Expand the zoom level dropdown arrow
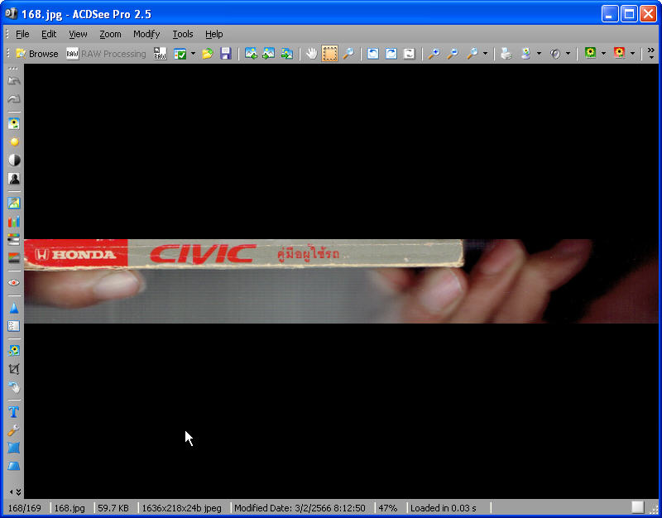This screenshot has height=518, width=662. pyautogui.click(x=485, y=54)
